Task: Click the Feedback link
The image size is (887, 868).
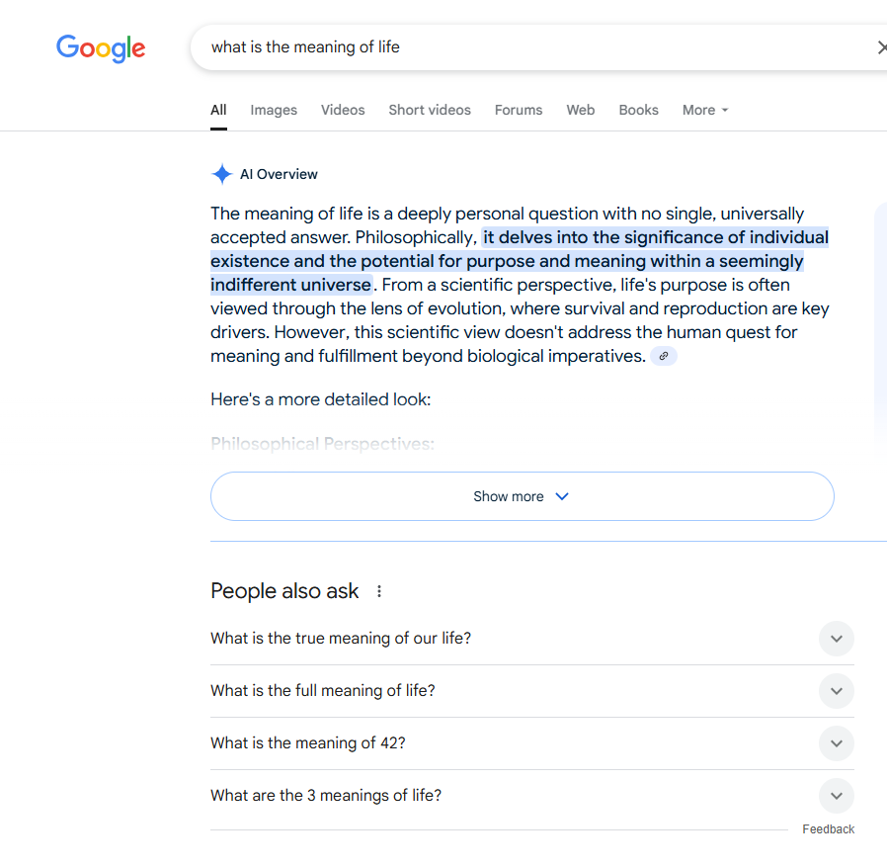Action: click(828, 828)
